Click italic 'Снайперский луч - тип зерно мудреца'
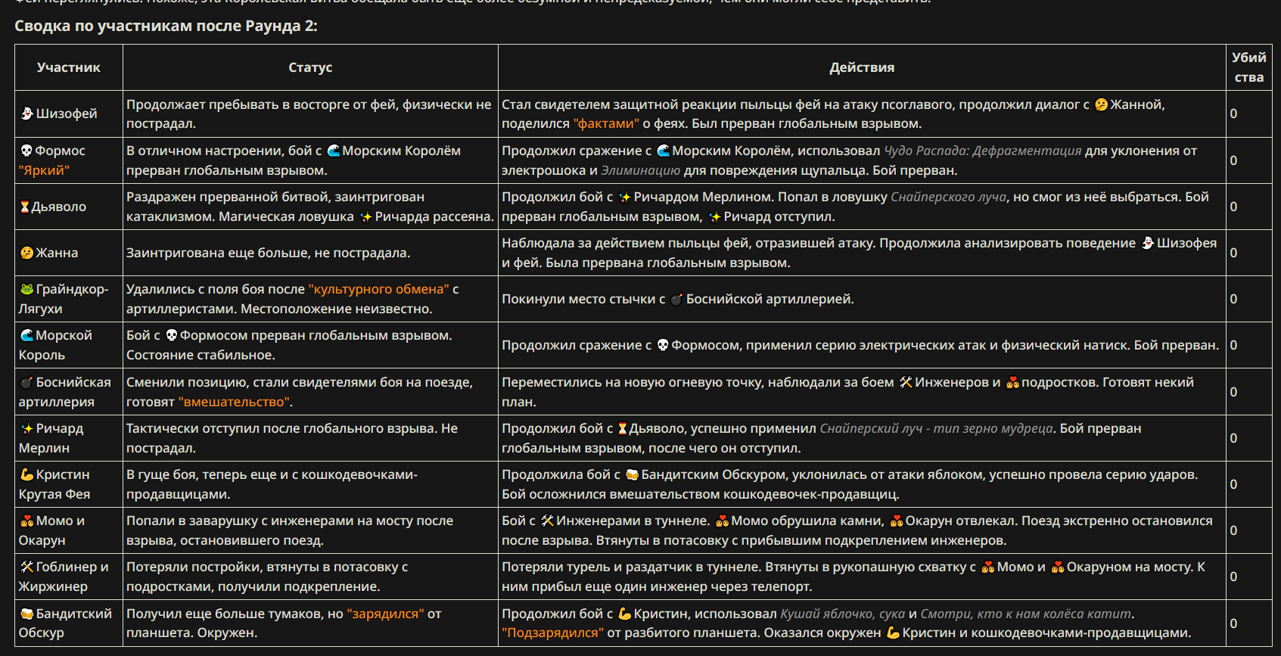Screen dimensions: 1281x656 pos(936,428)
